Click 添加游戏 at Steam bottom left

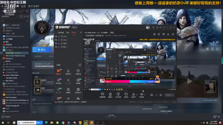click(6, 117)
